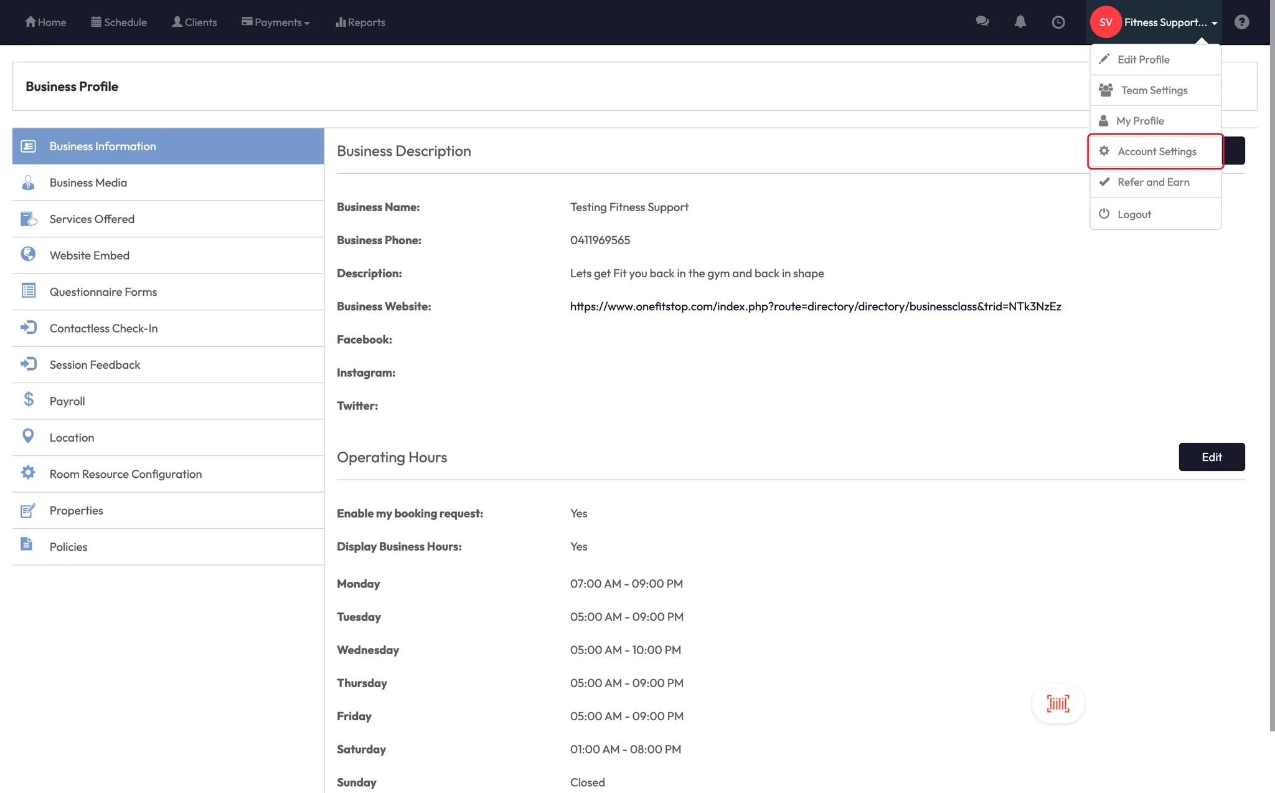Click the notifications bell icon
Image resolution: width=1275 pixels, height=793 pixels.
(1020, 22)
